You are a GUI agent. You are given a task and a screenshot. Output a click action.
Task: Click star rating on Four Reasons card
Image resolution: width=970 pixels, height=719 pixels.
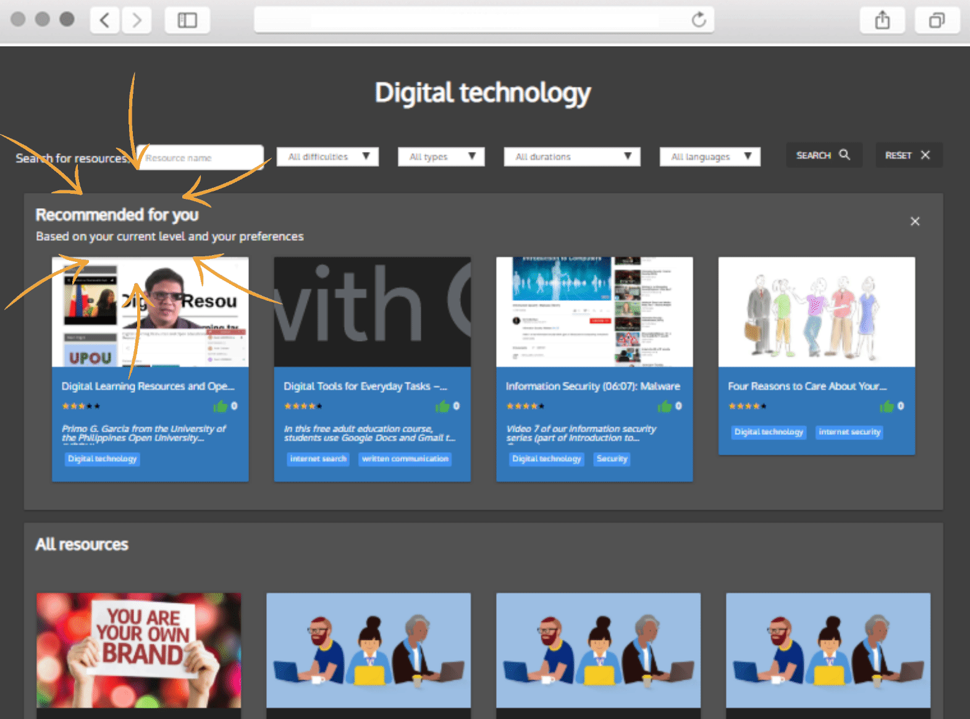(748, 406)
